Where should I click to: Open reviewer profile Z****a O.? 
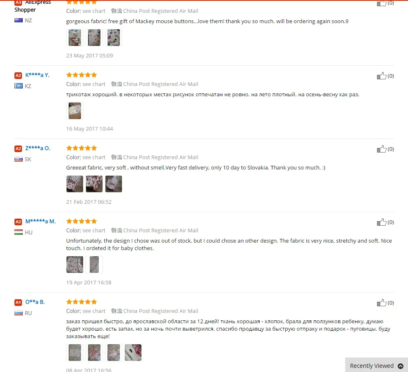pyautogui.click(x=38, y=148)
